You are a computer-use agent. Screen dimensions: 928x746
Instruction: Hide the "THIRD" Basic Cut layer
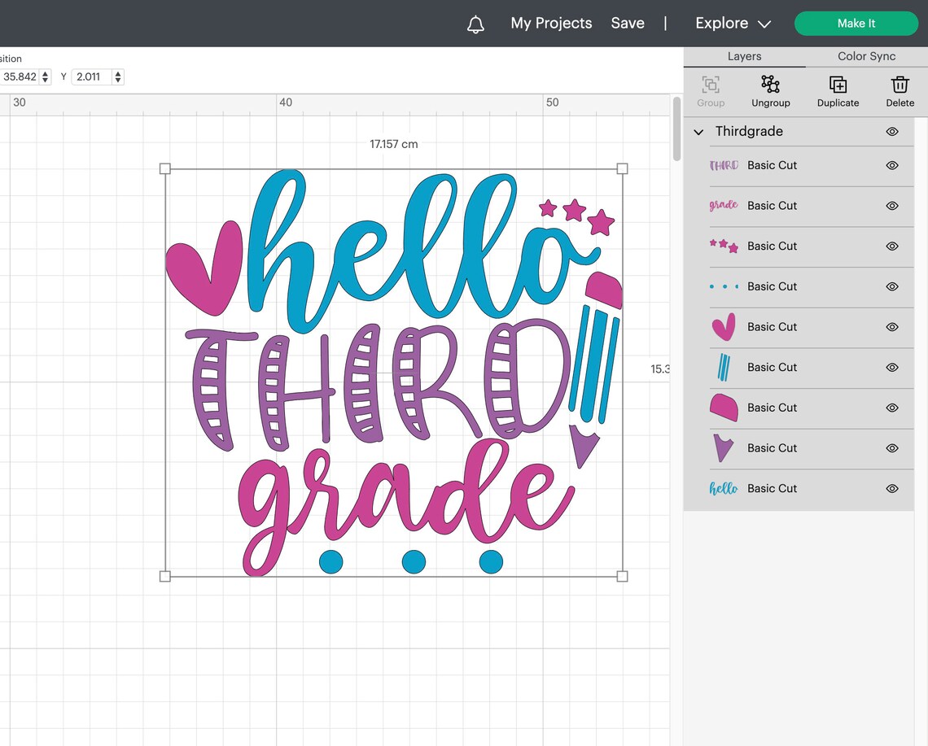pos(891,165)
